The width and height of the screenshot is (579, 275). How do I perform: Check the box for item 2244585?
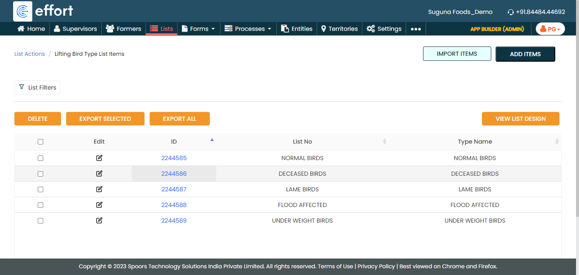point(40,158)
